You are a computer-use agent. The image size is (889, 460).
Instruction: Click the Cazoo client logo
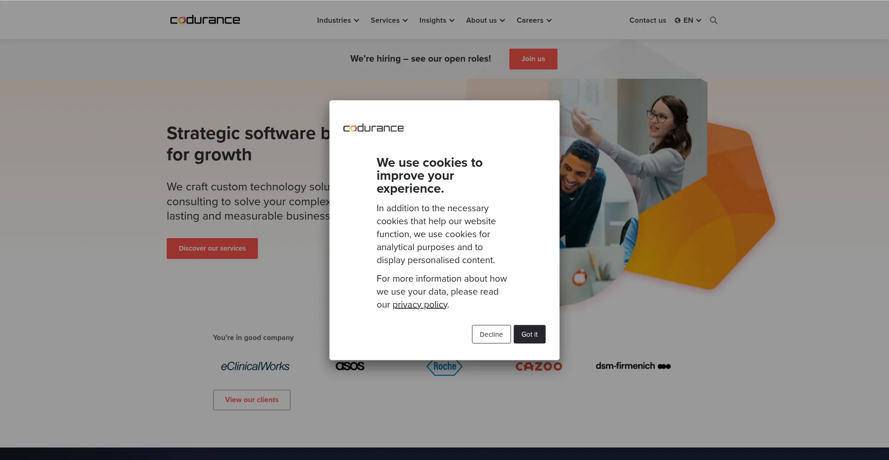coord(539,366)
